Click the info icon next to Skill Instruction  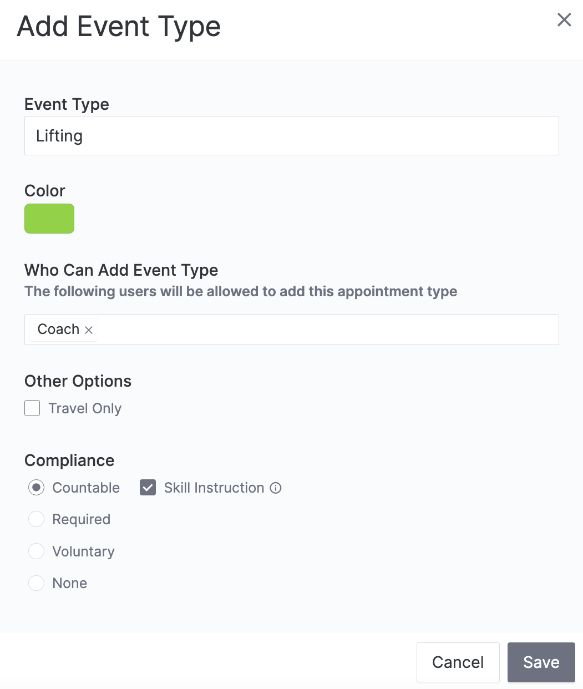(276, 488)
